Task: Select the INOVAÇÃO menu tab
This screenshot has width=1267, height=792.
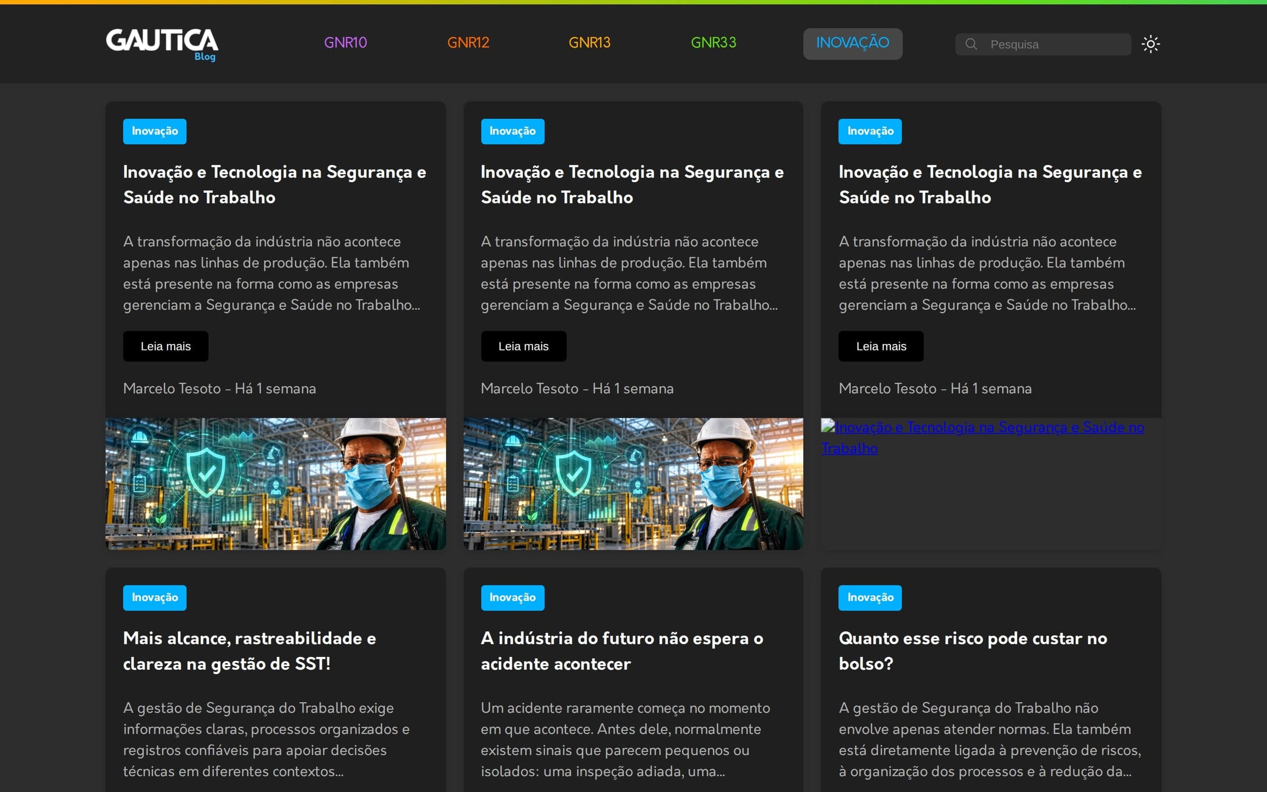Action: click(x=852, y=44)
